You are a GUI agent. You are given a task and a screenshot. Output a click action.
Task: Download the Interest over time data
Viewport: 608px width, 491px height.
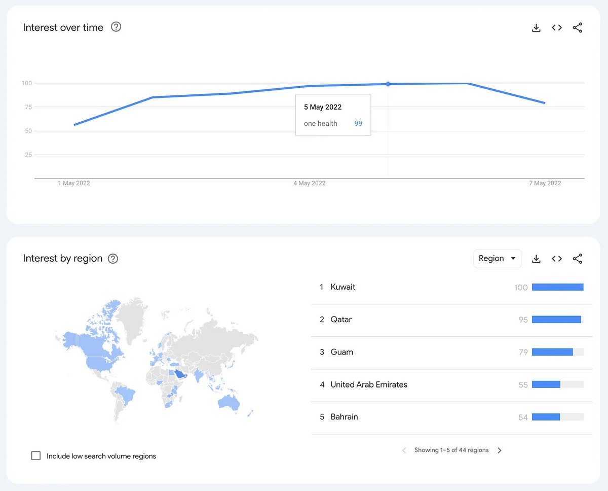(536, 28)
